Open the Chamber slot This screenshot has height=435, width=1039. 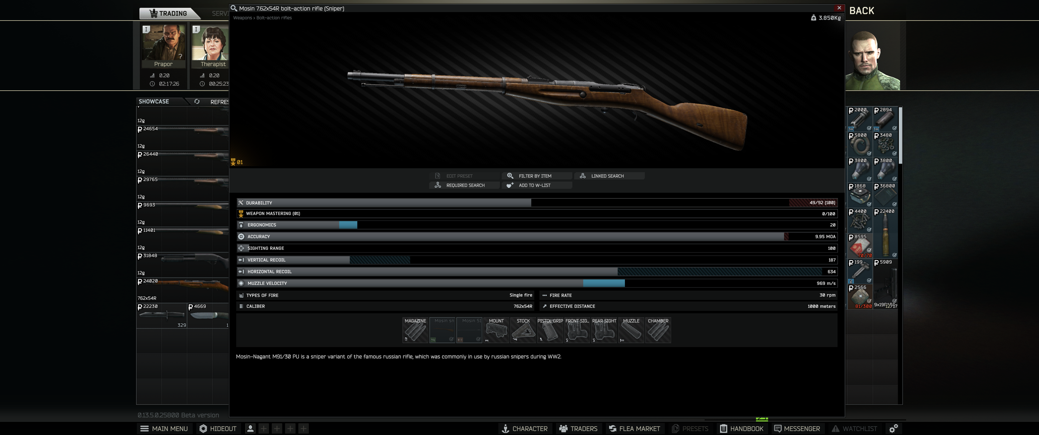658,330
